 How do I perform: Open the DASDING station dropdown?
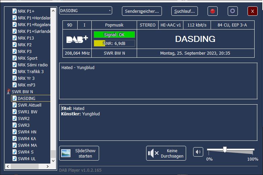[86, 10]
